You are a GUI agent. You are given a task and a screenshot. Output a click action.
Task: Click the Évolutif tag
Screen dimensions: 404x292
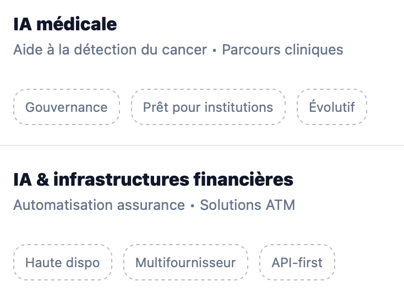332,107
